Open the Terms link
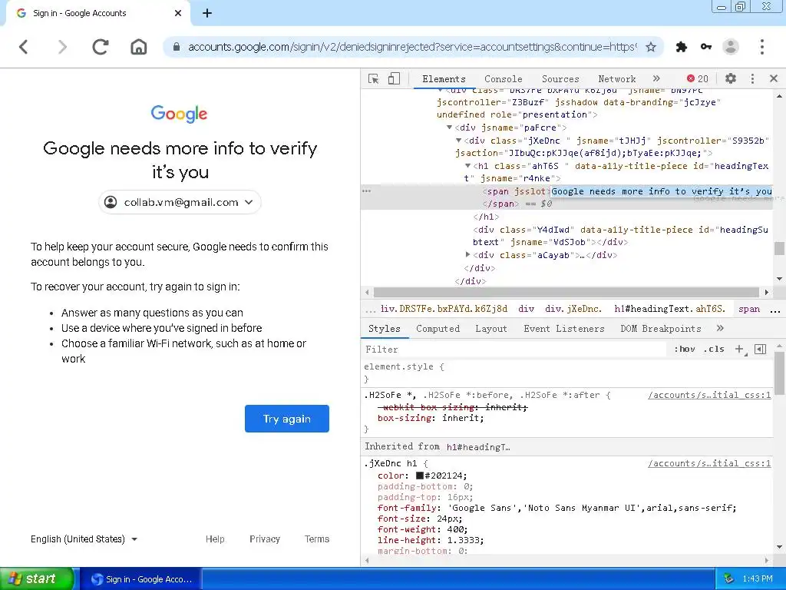Image resolution: width=786 pixels, height=590 pixels. 317,539
